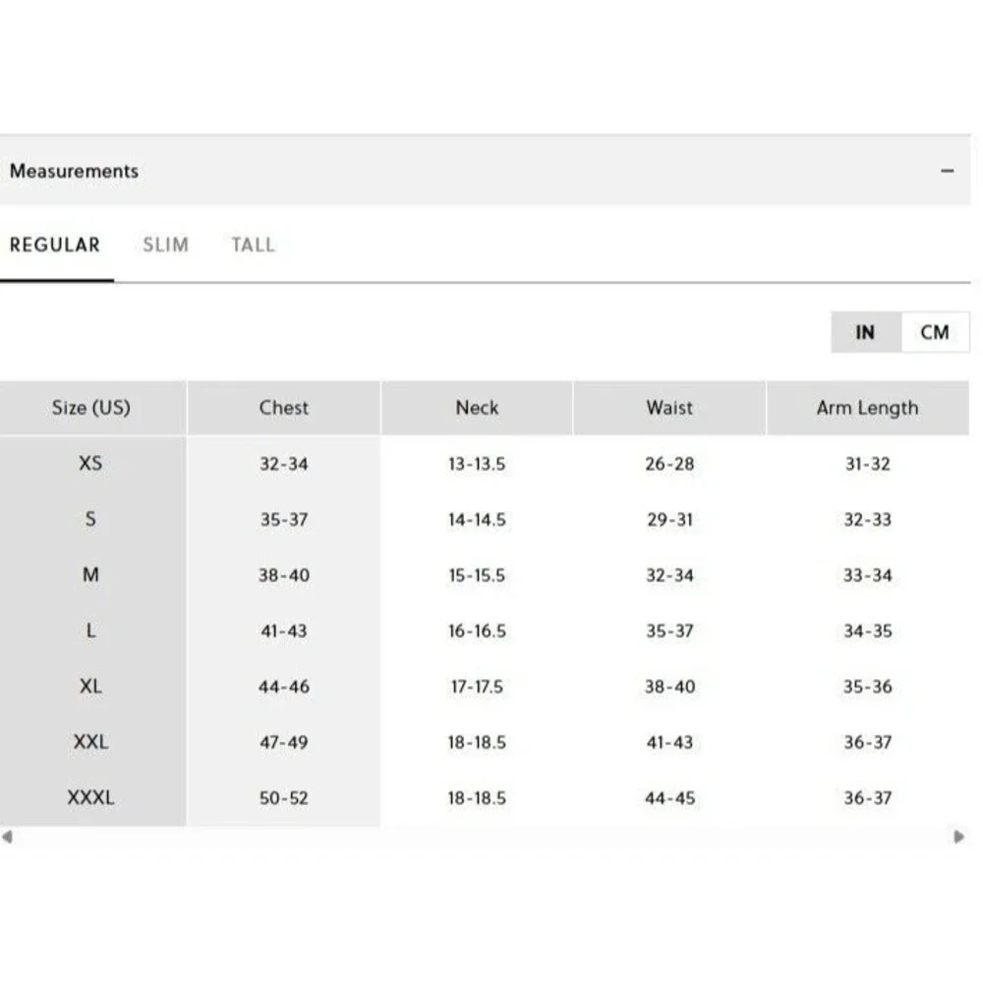
Task: Select the M size row label
Action: pyautogui.click(x=90, y=575)
